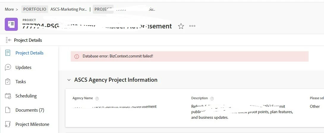The height and width of the screenshot is (133, 324).
Task: Click the Tasks clipboard icon
Action: coord(8,82)
